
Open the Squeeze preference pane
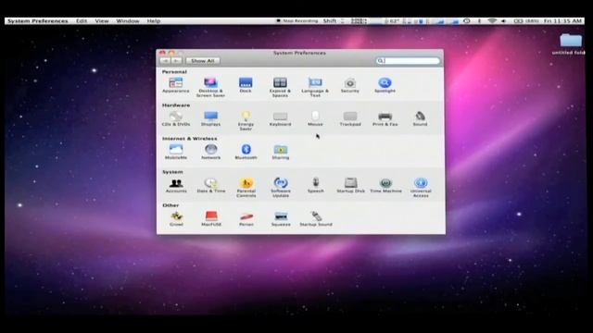281,218
